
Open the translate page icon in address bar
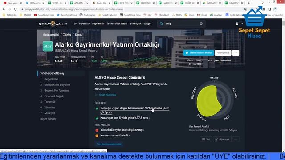point(245,9)
